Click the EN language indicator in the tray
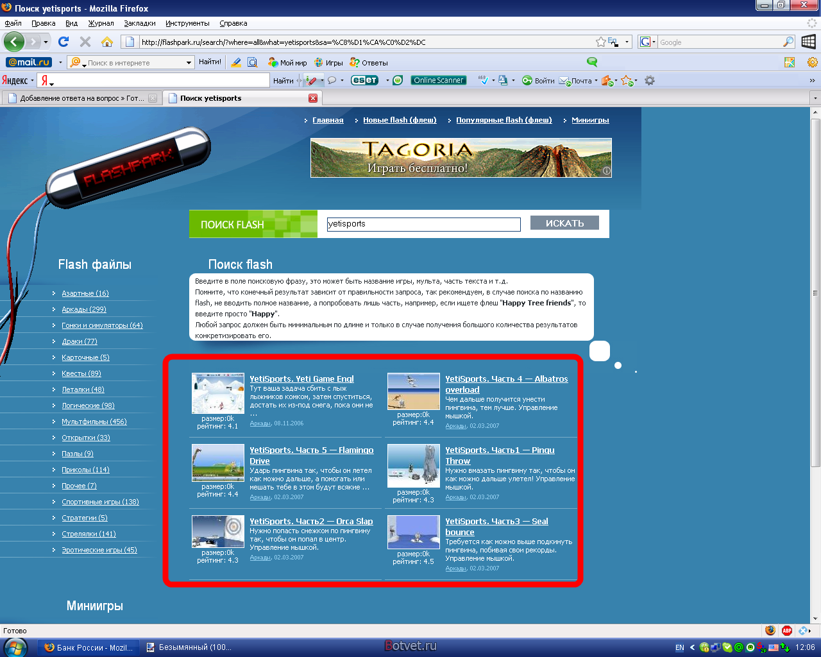The width and height of the screenshot is (821, 657). click(x=680, y=647)
